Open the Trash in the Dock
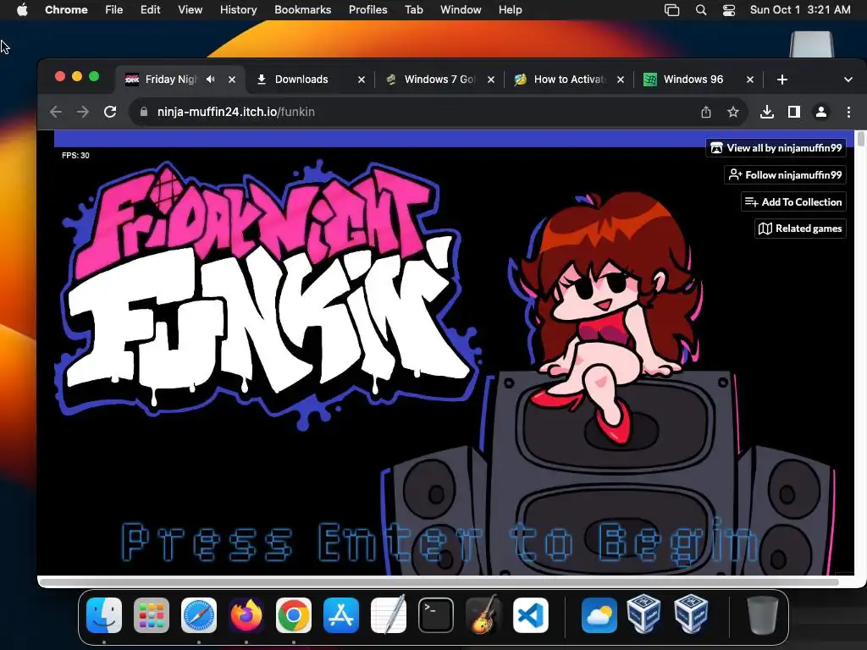The height and width of the screenshot is (650, 867). point(763,615)
